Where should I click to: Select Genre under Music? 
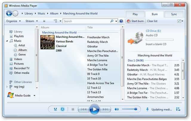[x=22, y=55]
